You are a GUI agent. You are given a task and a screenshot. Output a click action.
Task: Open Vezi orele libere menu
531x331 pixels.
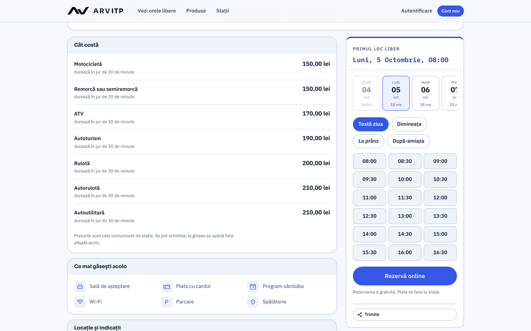click(157, 11)
